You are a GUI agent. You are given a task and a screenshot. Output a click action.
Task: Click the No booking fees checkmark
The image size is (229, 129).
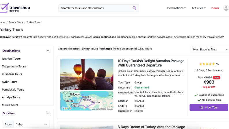199,100
